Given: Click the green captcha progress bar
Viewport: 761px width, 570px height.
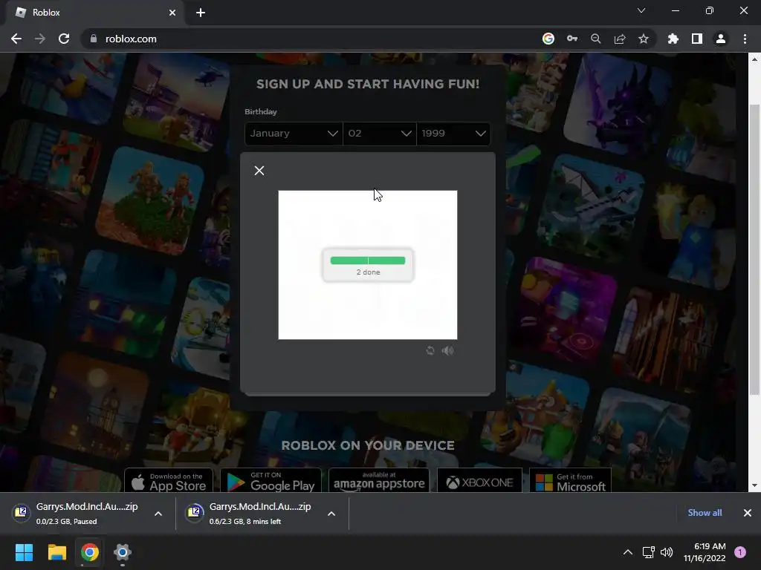Looking at the screenshot, I should coord(368,261).
